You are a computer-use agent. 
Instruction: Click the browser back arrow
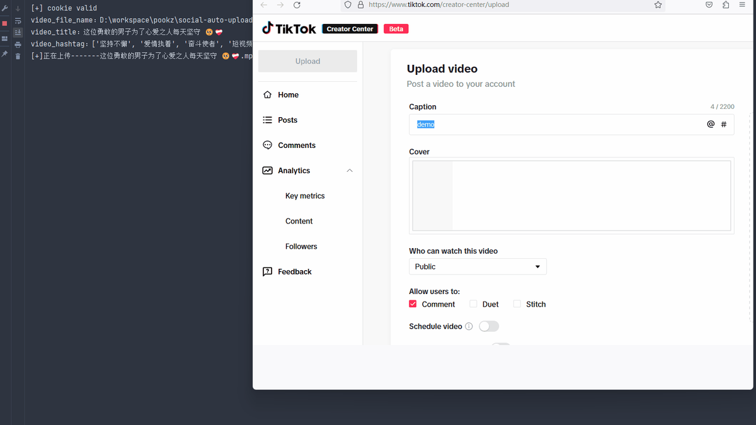pos(264,4)
